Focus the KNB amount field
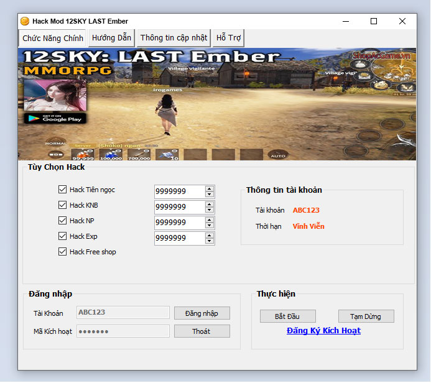Image resolution: width=431 pixels, height=383 pixels. [180, 207]
